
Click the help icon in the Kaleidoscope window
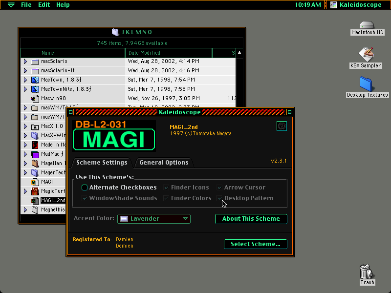pyautogui.click(x=282, y=126)
